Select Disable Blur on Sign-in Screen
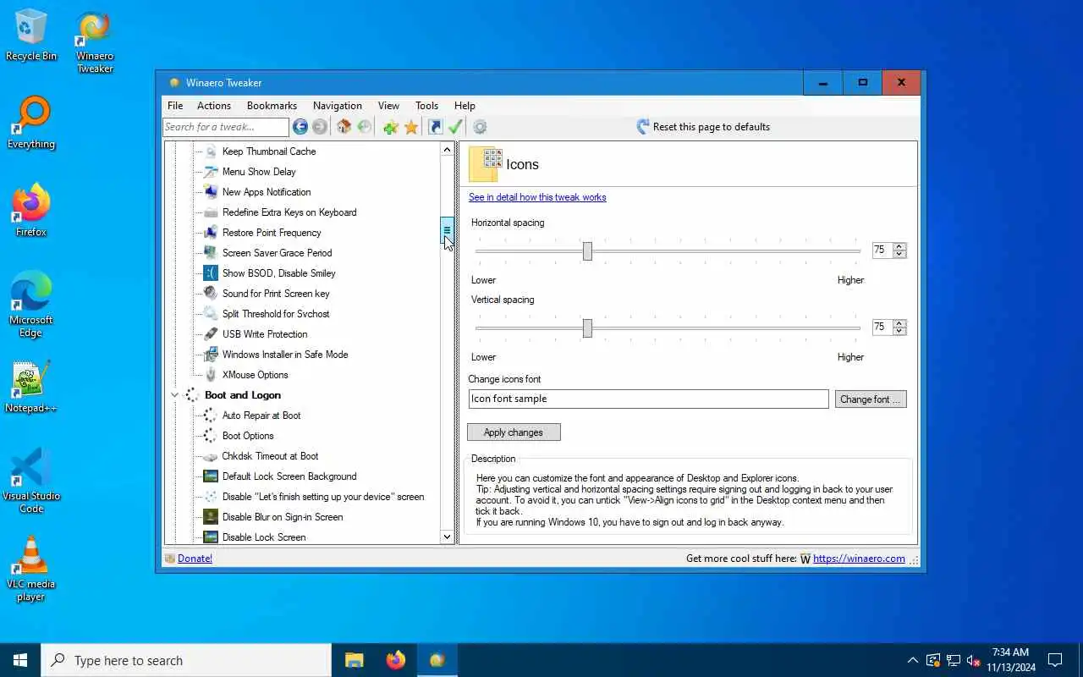 click(x=283, y=517)
